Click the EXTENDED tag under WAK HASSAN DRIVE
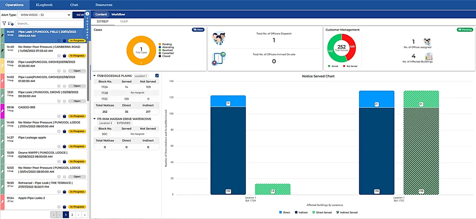This screenshot has height=219, width=476. pyautogui.click(x=123, y=123)
